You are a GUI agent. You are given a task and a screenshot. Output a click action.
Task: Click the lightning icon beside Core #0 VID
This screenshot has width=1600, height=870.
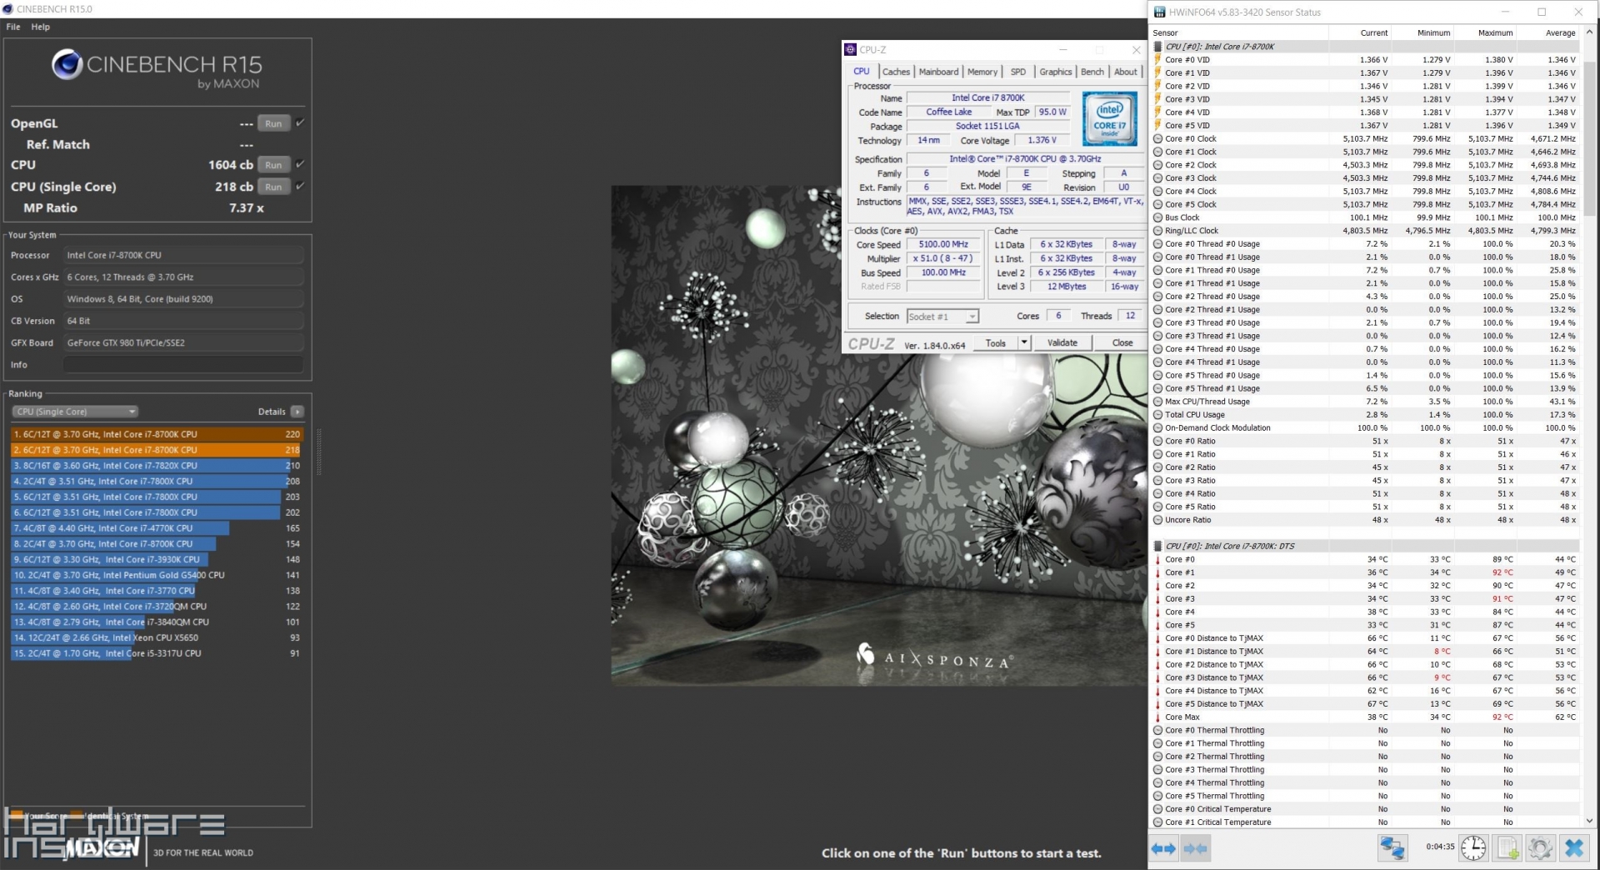(x=1157, y=60)
